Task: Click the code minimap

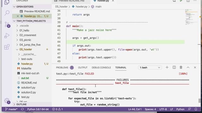Action: point(191,17)
